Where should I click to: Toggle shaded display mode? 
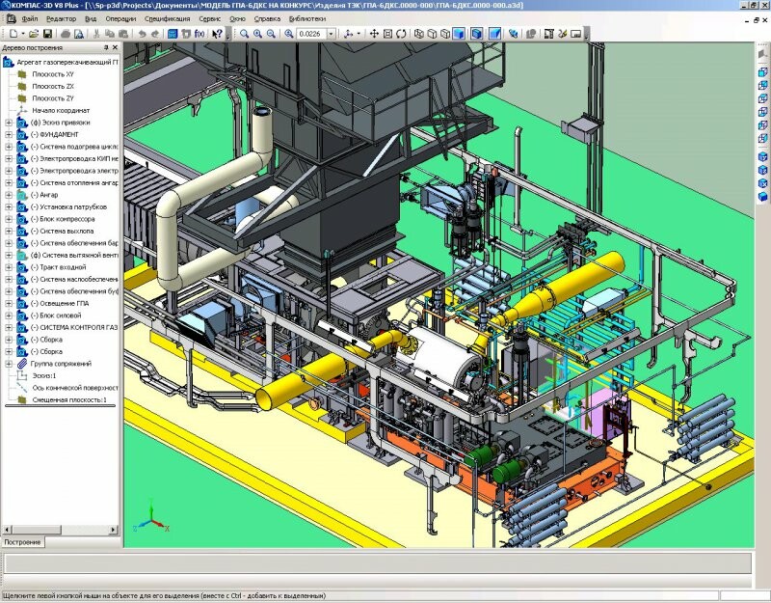460,34
